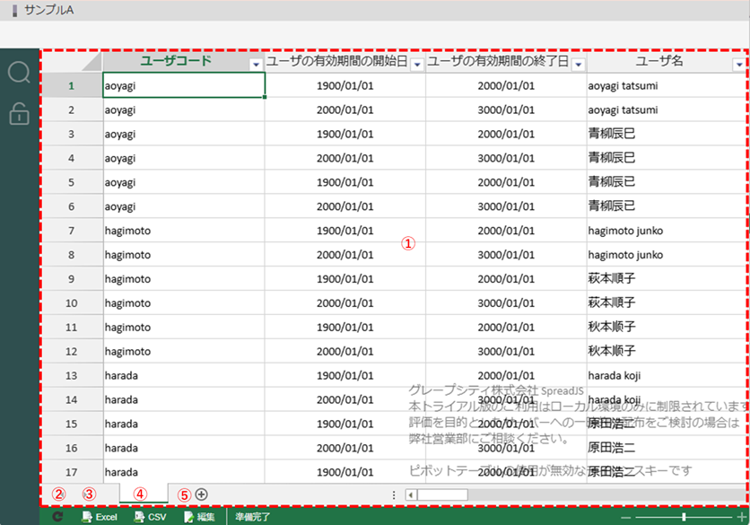
Task: Select row header number 7
Action: [72, 231]
